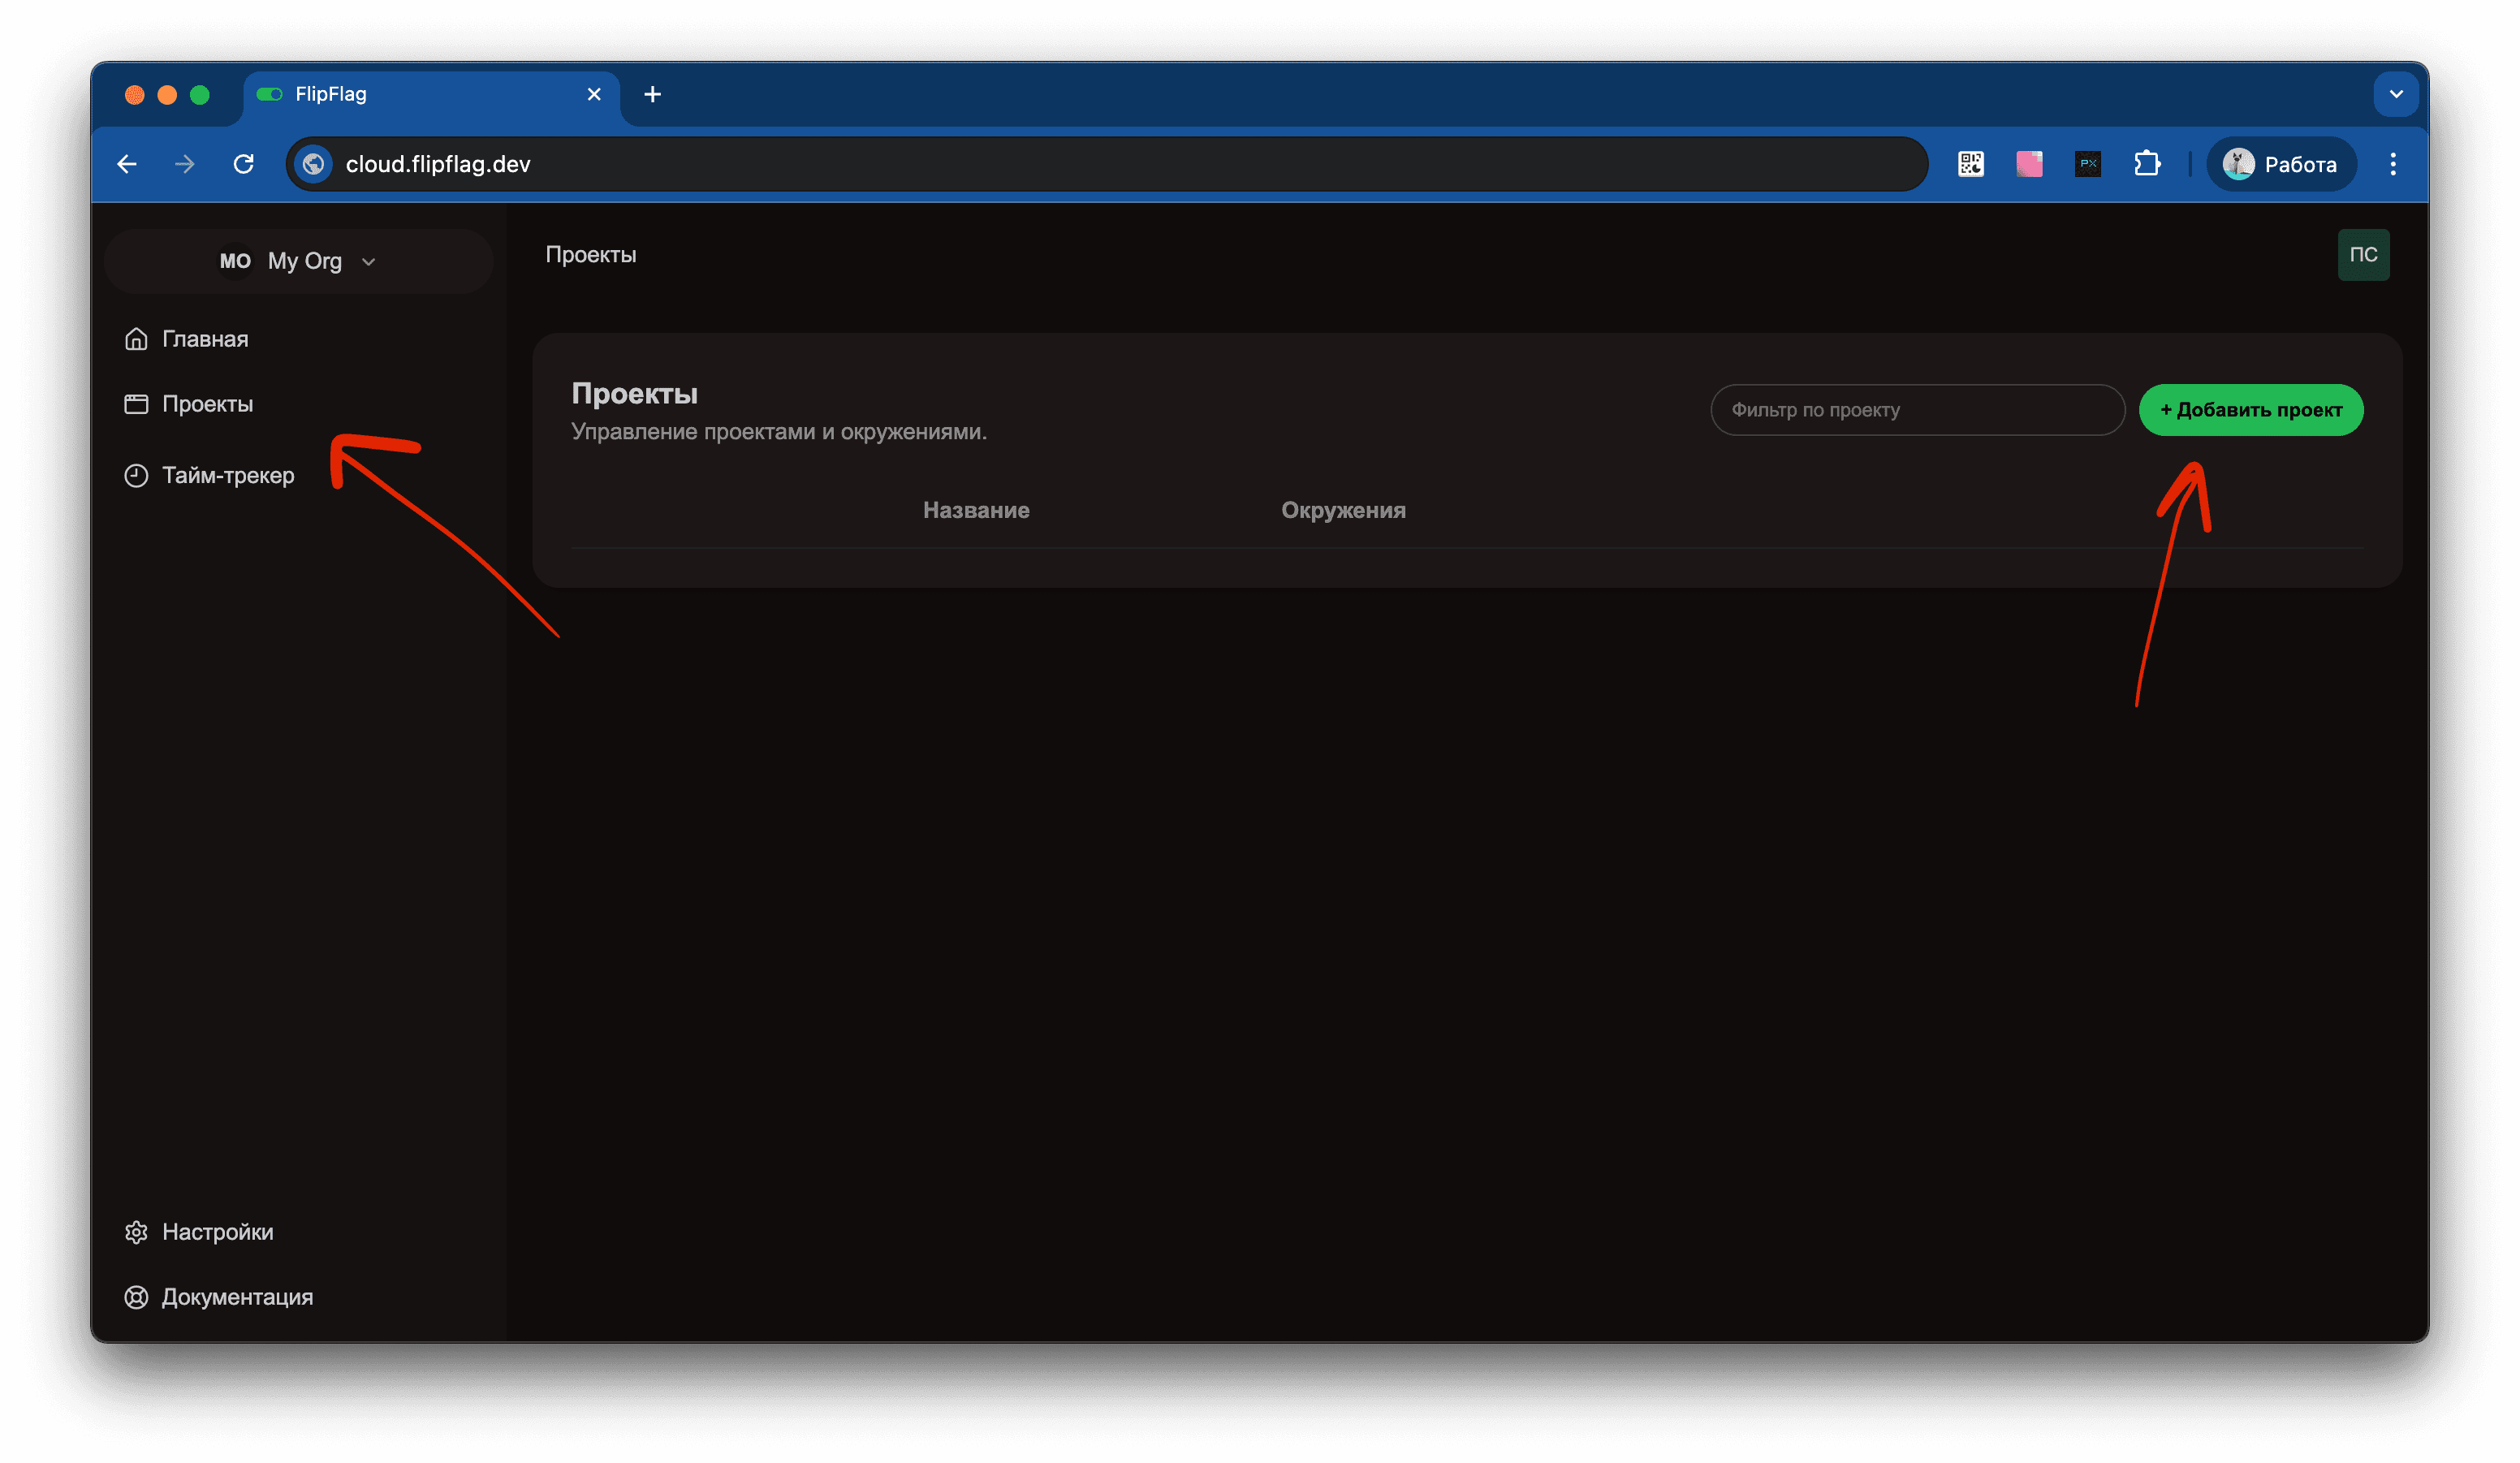Toggle the FlipFlag switch icon on the browser tab
The image size is (2520, 1463).
click(268, 93)
